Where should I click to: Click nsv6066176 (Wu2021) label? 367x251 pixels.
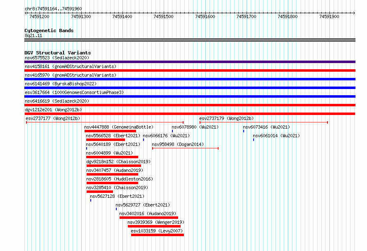(166, 136)
